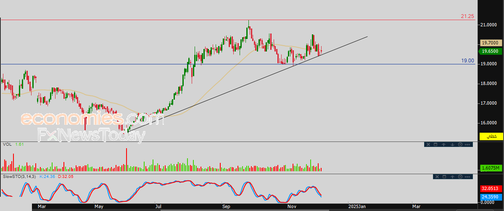Click the May label on time axis

(x=99, y=207)
